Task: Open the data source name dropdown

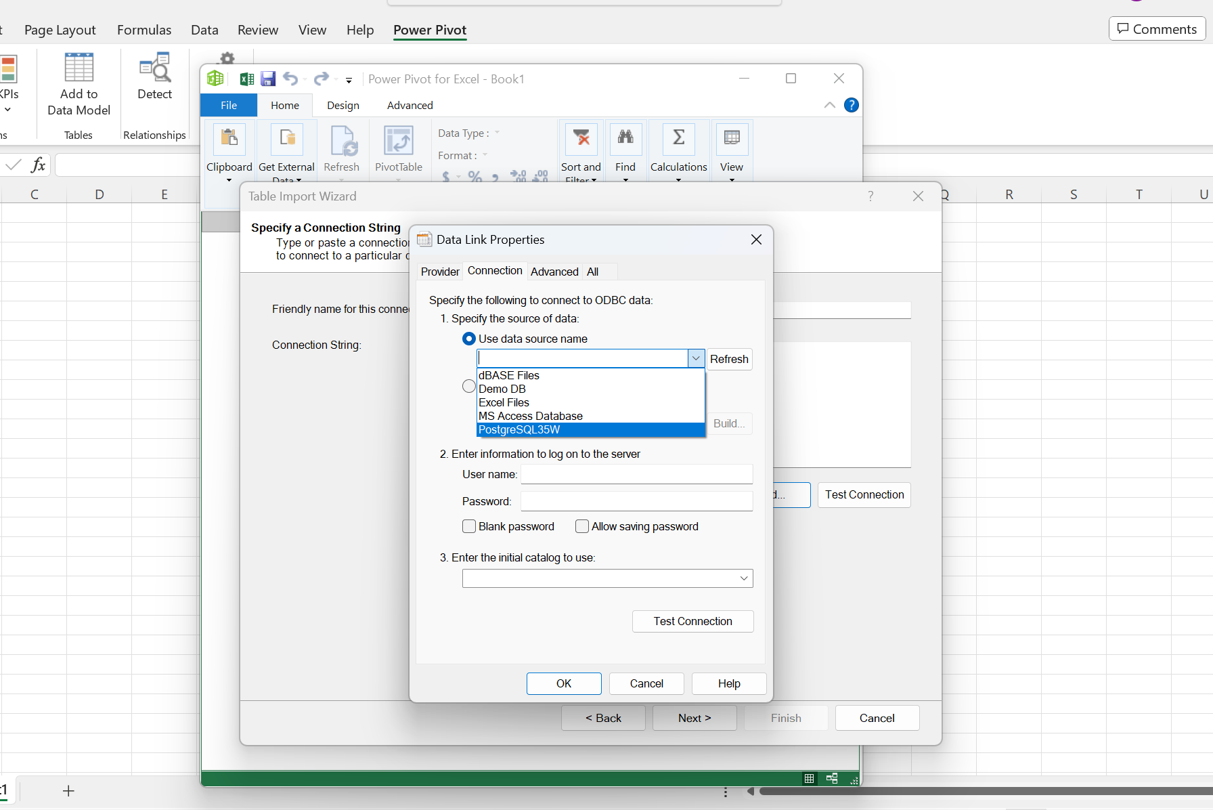Action: click(696, 358)
